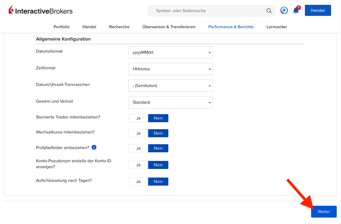Open the notifications bell
341x224 pixels.
tap(296, 11)
